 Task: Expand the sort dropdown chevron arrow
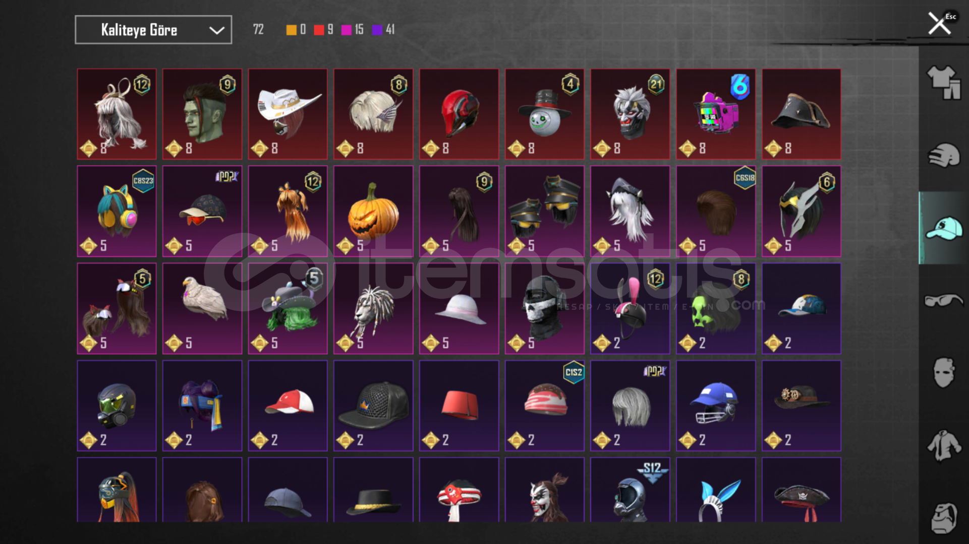click(217, 30)
